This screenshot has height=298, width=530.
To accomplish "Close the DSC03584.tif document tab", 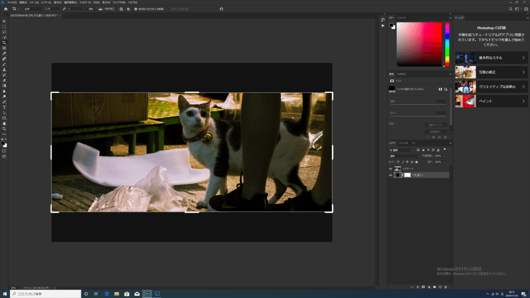I will click(x=60, y=15).
